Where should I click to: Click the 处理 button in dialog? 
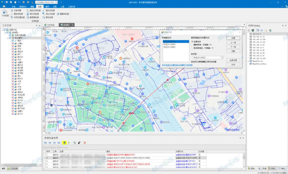[x=233, y=37]
